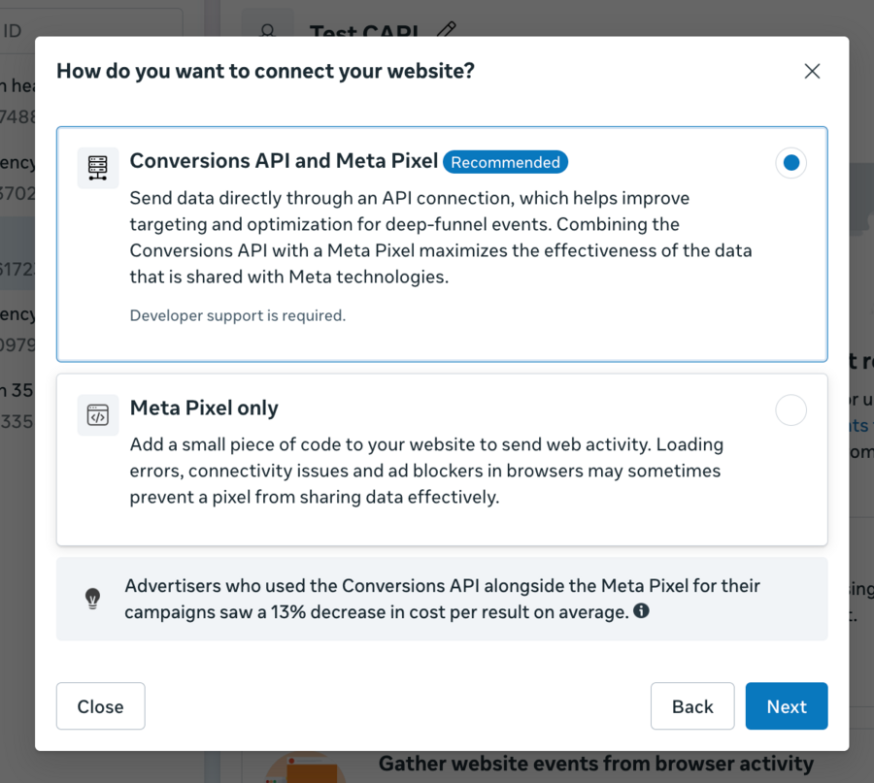874x783 pixels.
Task: Select the Conversions API and Meta Pixel radio button
Action: [x=790, y=163]
